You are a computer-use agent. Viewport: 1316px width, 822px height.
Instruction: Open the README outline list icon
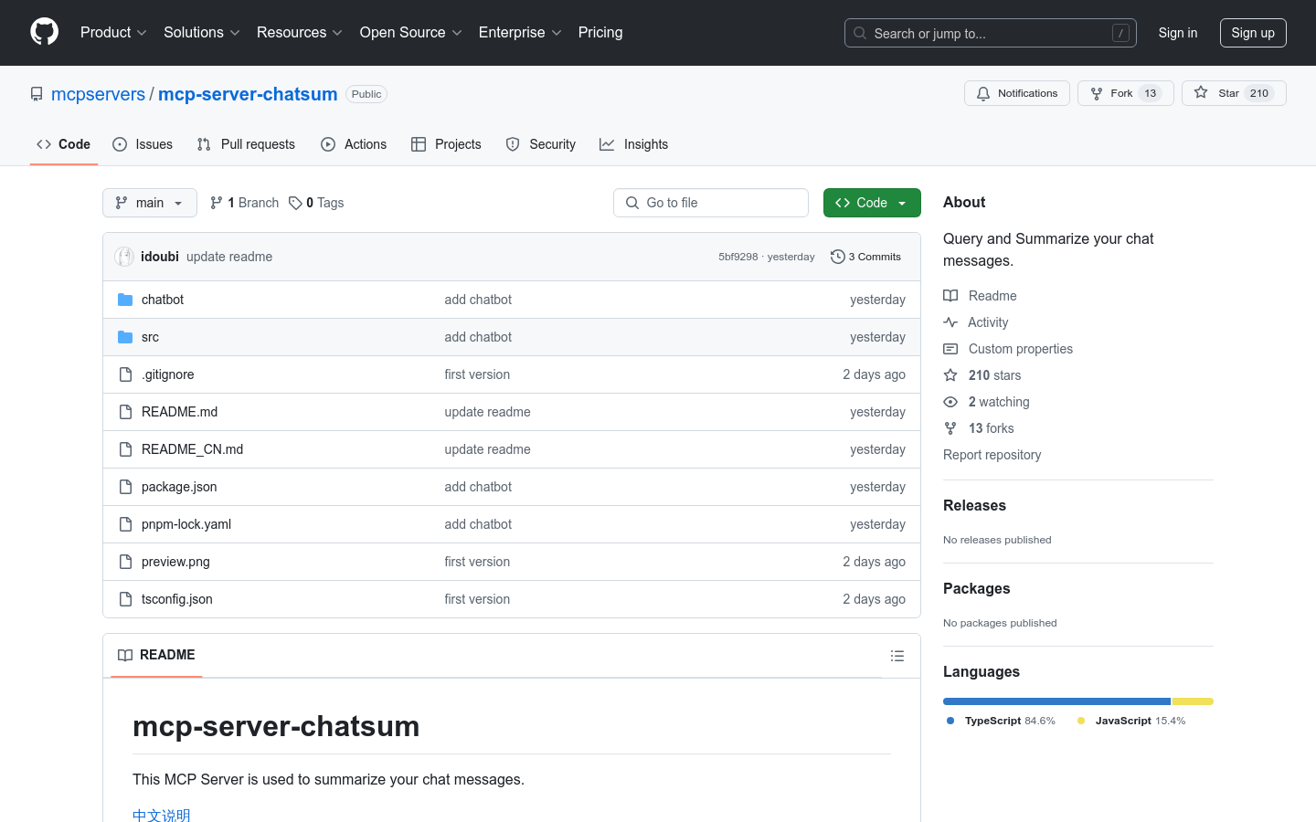(x=897, y=656)
